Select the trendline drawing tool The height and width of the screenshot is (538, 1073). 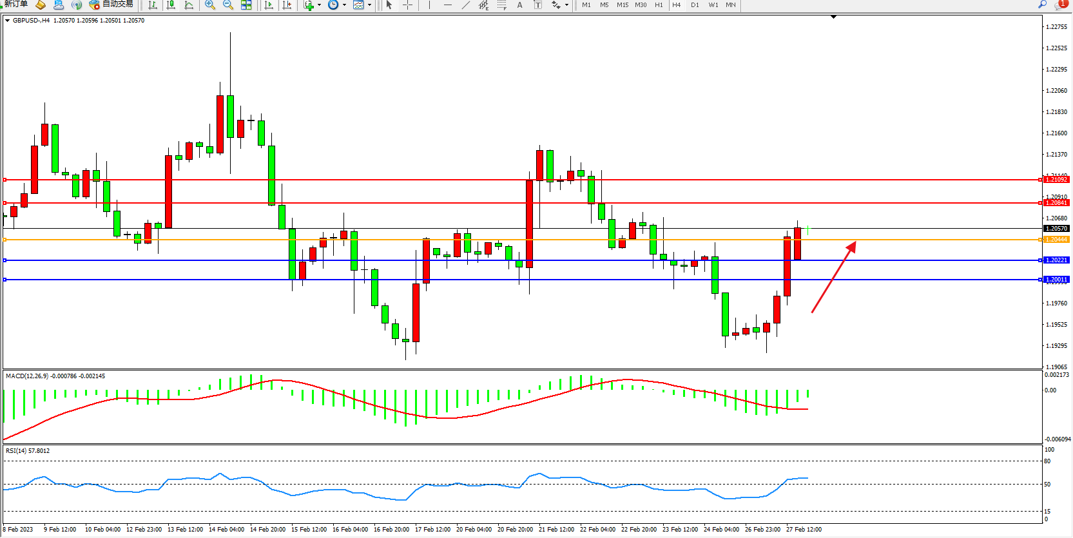(x=465, y=5)
